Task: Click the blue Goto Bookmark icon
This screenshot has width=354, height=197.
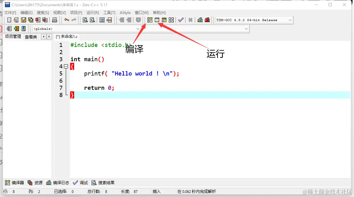Action: tap(24, 29)
